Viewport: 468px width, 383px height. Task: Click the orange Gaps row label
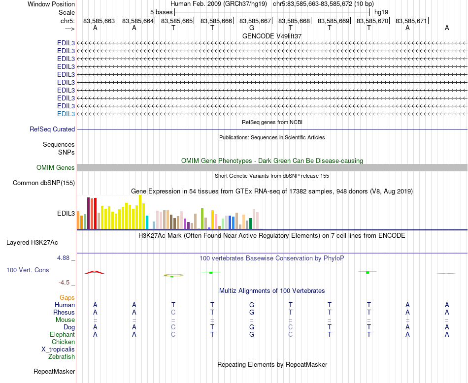67,297
